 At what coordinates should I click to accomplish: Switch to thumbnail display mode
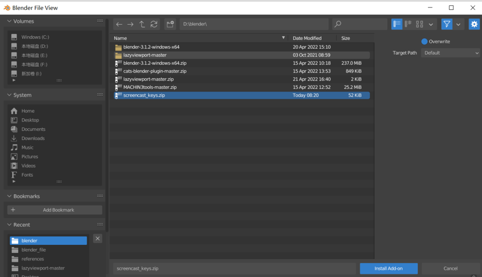tap(419, 24)
